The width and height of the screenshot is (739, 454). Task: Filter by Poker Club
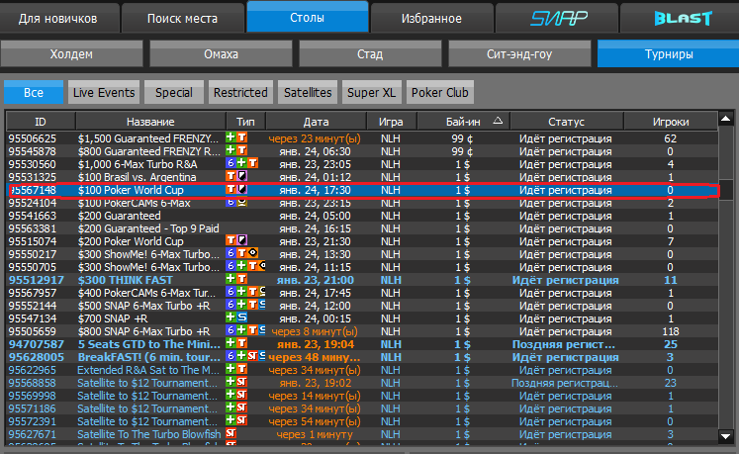click(439, 92)
